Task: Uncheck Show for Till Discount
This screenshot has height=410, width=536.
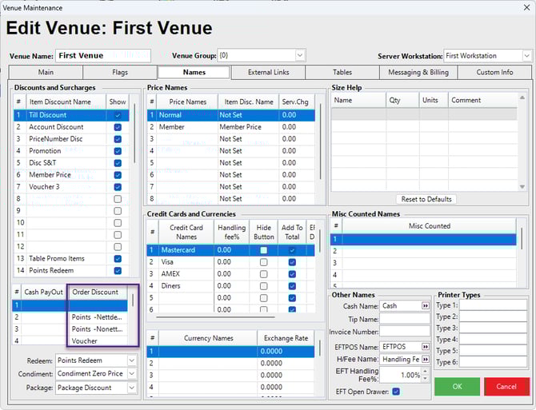Action: 118,115
